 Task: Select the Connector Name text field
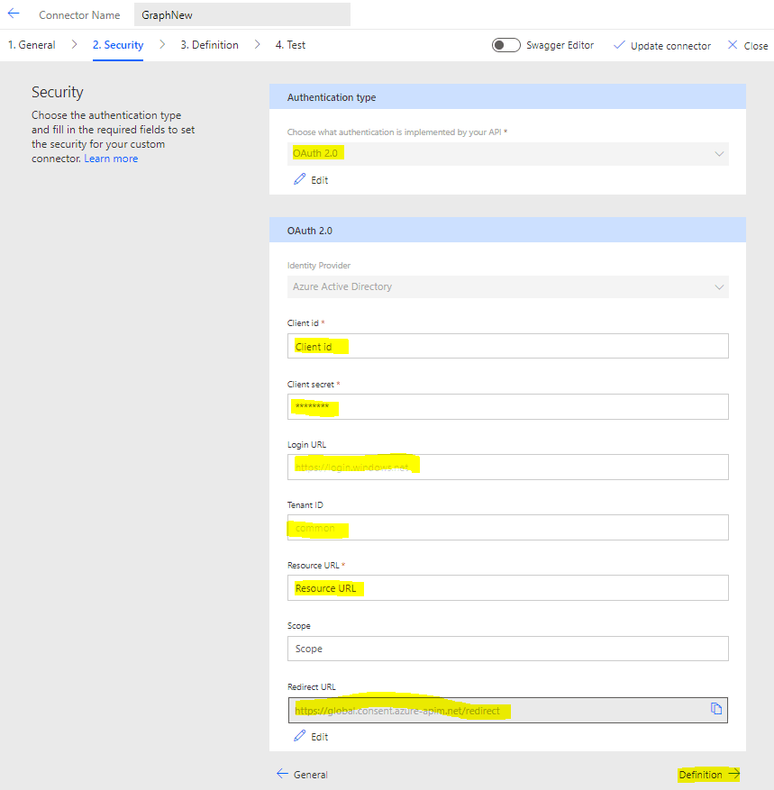(241, 14)
